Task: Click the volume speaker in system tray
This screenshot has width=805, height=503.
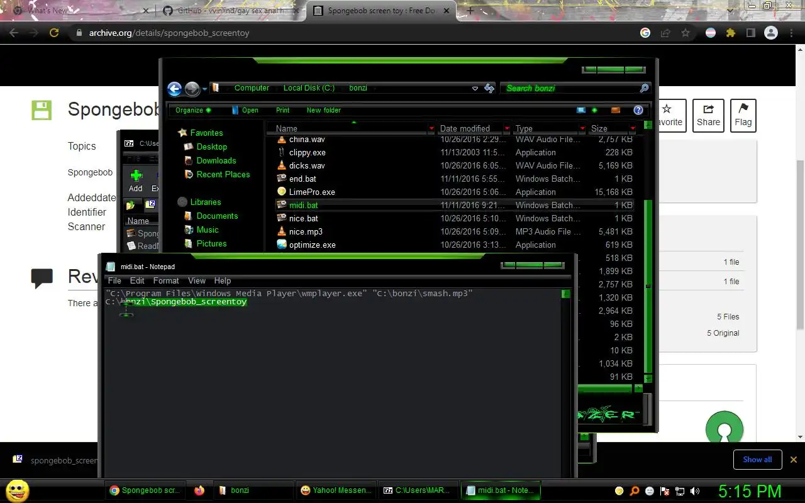Action: point(695,491)
